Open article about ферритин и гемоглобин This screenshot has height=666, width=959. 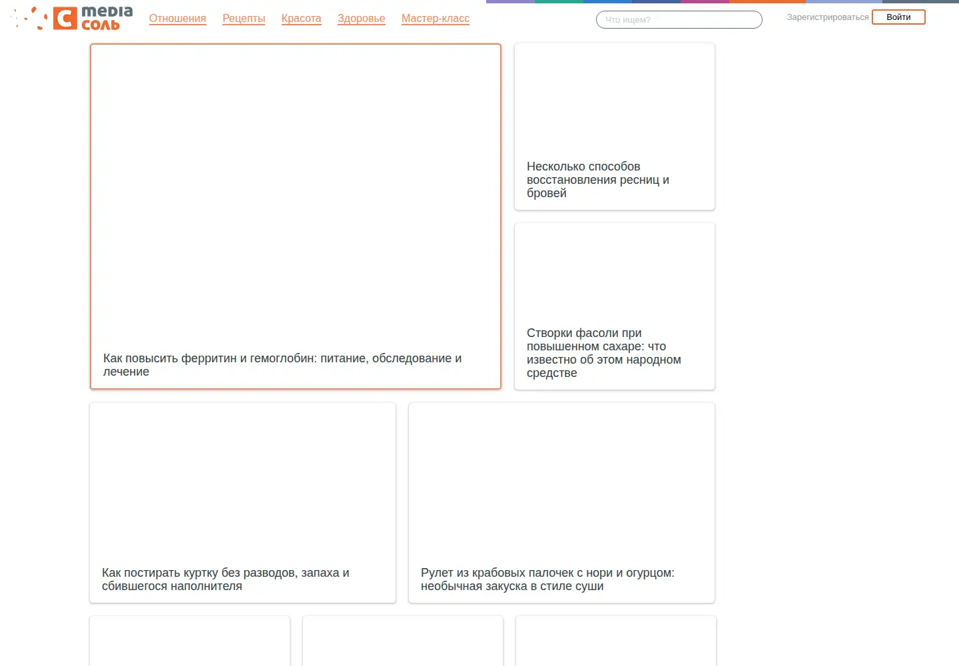coord(282,365)
